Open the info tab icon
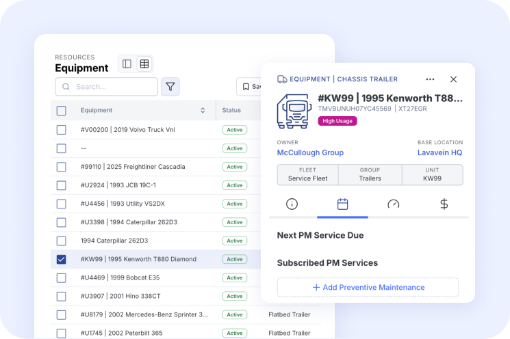Image resolution: width=510 pixels, height=339 pixels. 292,204
